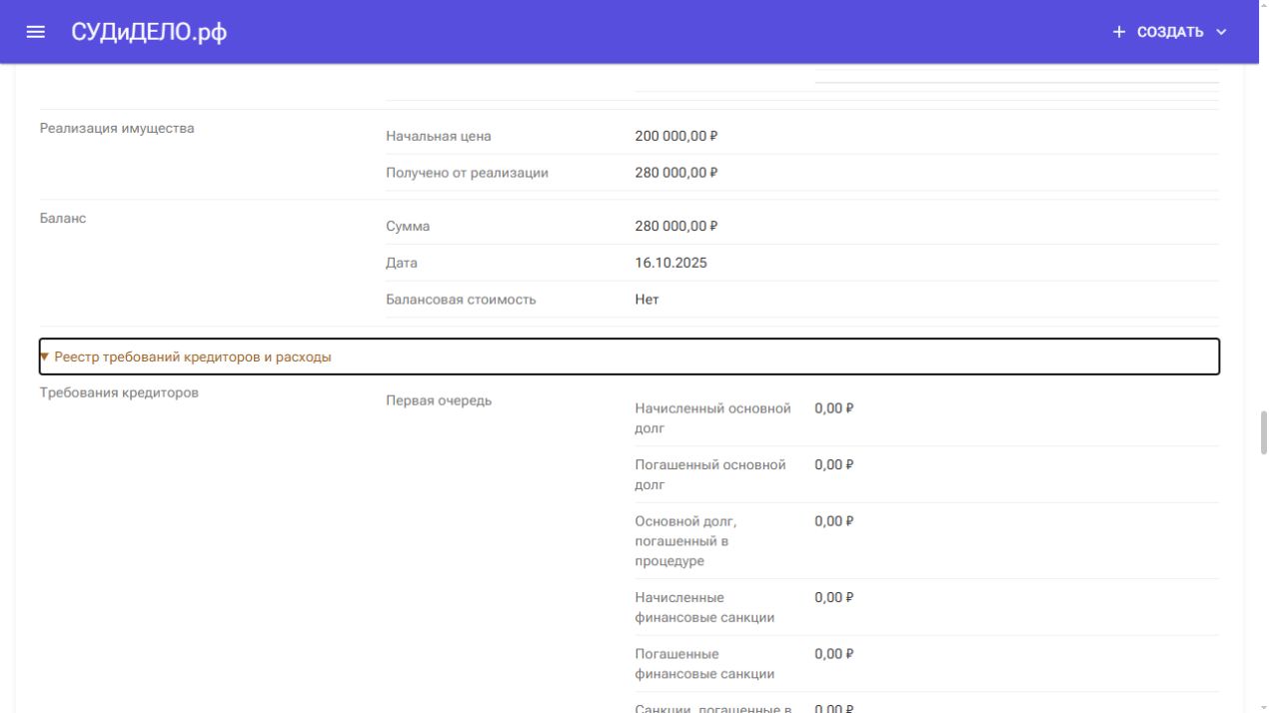Click the Балансовая стоимость label
The image size is (1269, 713).
pyautogui.click(x=461, y=300)
